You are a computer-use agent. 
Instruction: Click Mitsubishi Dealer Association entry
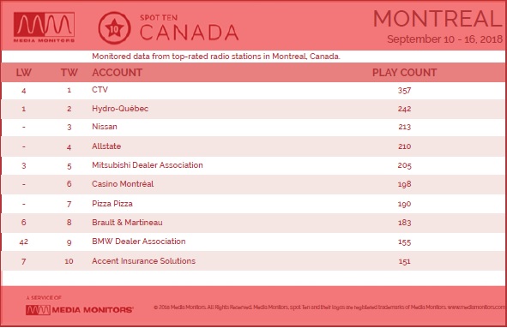(x=148, y=165)
